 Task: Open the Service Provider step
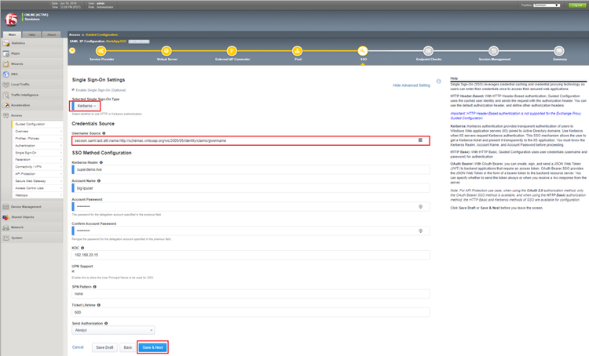click(x=101, y=51)
